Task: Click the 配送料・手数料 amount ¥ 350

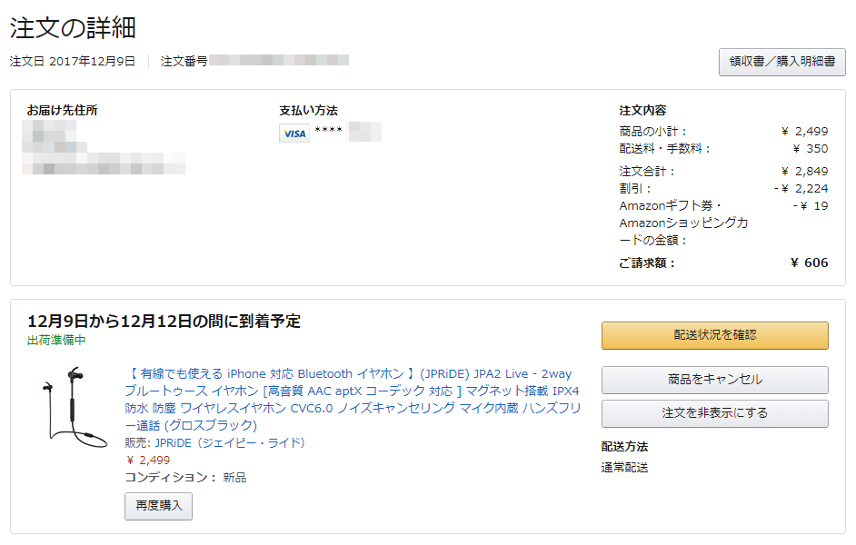Action: [811, 148]
